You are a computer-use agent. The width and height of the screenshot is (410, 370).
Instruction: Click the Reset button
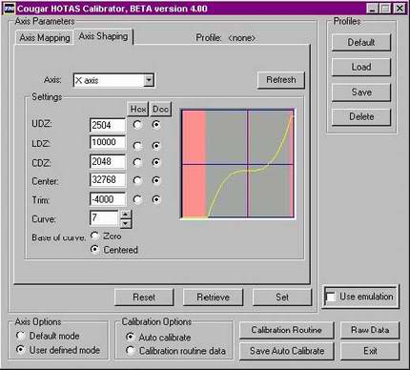pyautogui.click(x=144, y=298)
